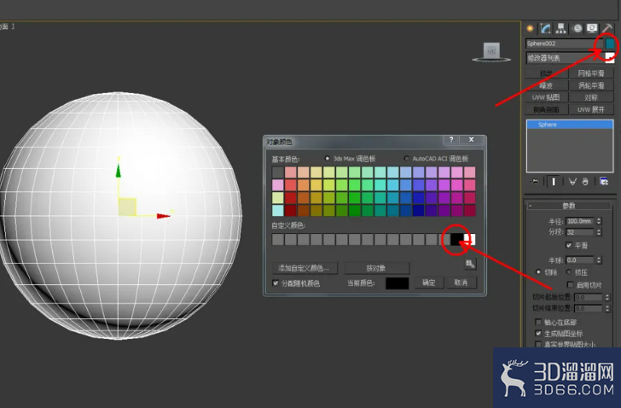Viewport: 621px width, 408px height.
Task: Click the 网格平滑 modifier button
Action: tap(591, 73)
